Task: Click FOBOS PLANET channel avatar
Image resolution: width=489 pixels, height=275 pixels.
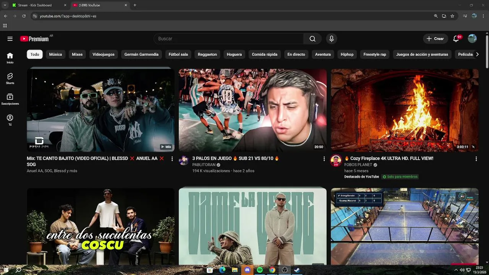Action: click(x=336, y=160)
